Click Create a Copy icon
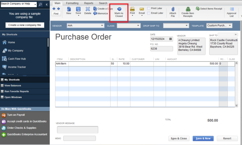 point(95,9)
